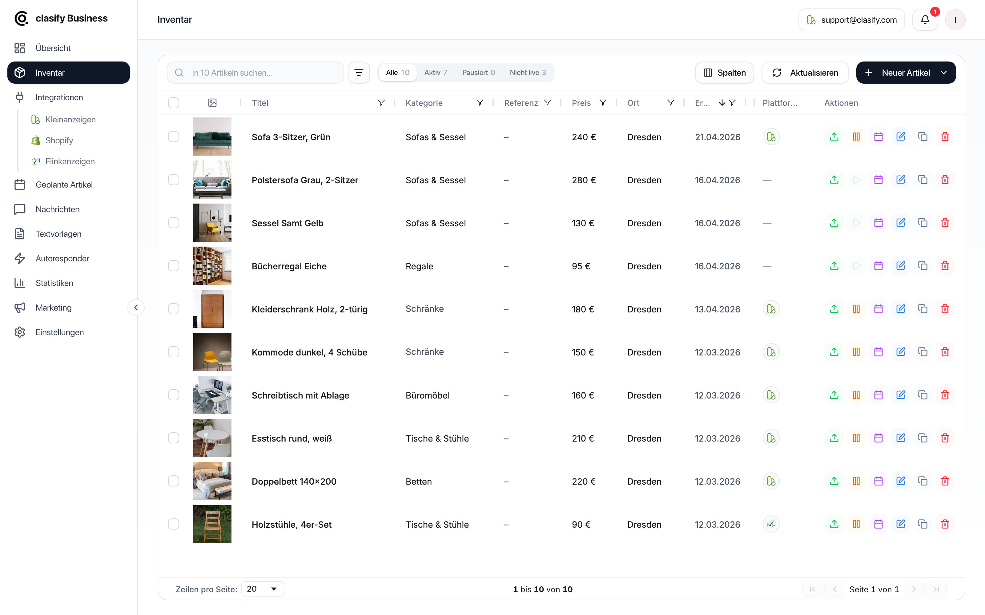Image resolution: width=985 pixels, height=615 pixels.
Task: Filter the Ort column
Action: pos(671,103)
